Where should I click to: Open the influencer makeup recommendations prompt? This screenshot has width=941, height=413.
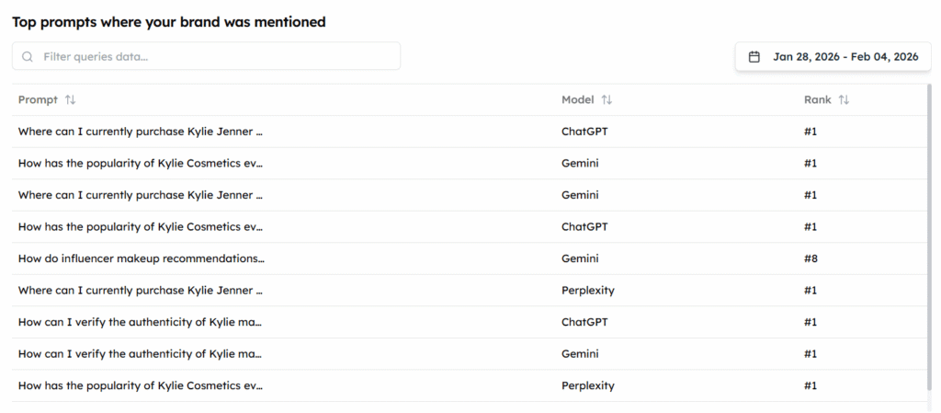141,258
